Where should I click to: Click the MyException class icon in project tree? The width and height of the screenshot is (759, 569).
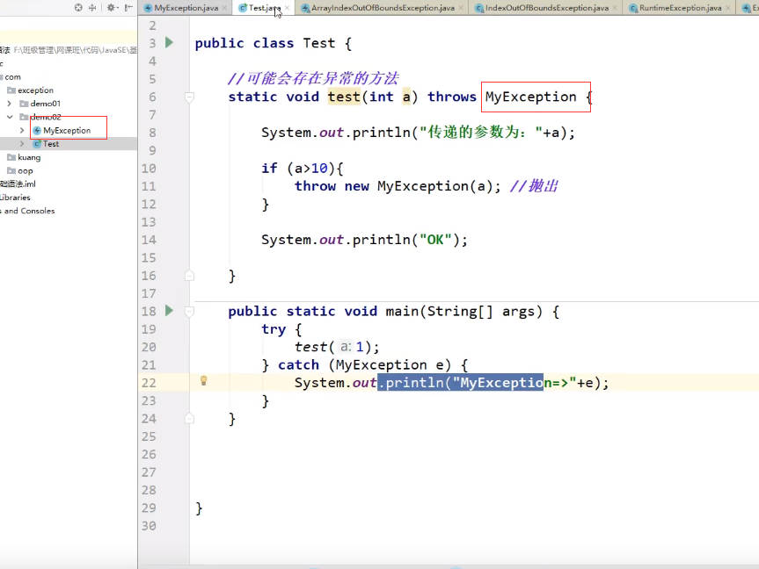coord(37,131)
